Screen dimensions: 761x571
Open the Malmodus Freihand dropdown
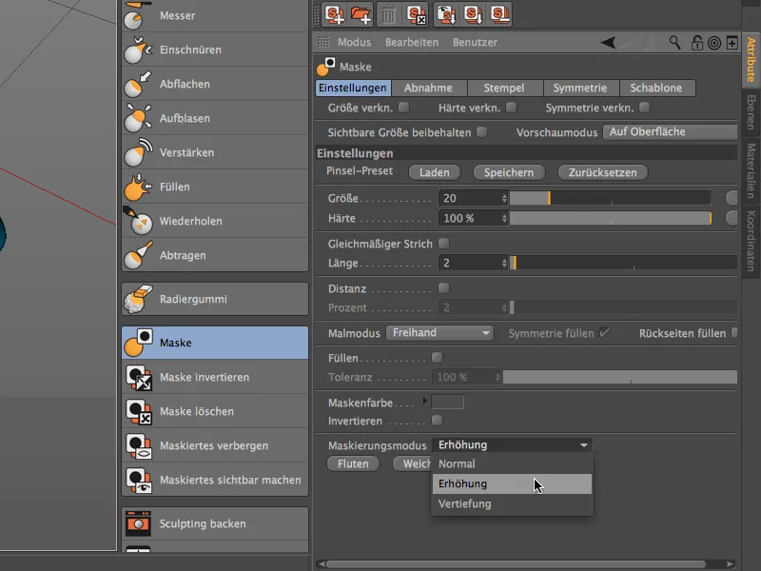(439, 333)
